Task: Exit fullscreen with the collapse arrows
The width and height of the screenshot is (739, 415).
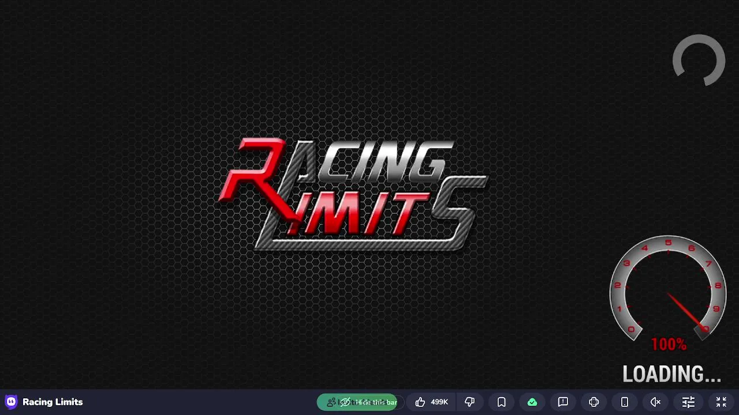Action: (x=721, y=402)
